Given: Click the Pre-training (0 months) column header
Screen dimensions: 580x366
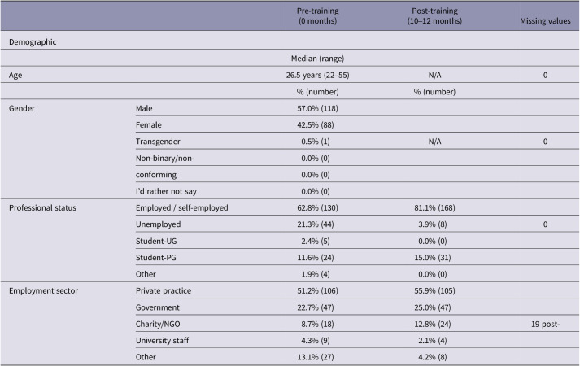Looking at the screenshot, I should [x=317, y=16].
